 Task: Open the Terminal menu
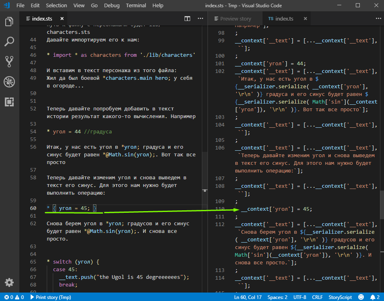point(136,6)
